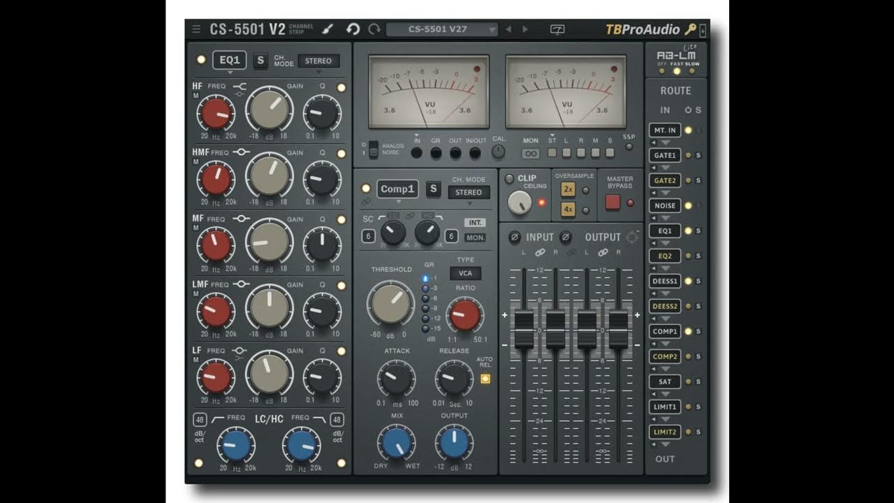The image size is (894, 503).
Task: Select the DEESS1 route slot
Action: coord(665,281)
